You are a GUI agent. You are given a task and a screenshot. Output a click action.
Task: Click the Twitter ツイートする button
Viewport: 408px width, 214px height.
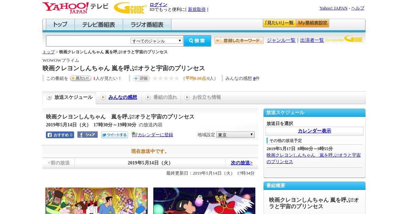pyautogui.click(x=115, y=135)
